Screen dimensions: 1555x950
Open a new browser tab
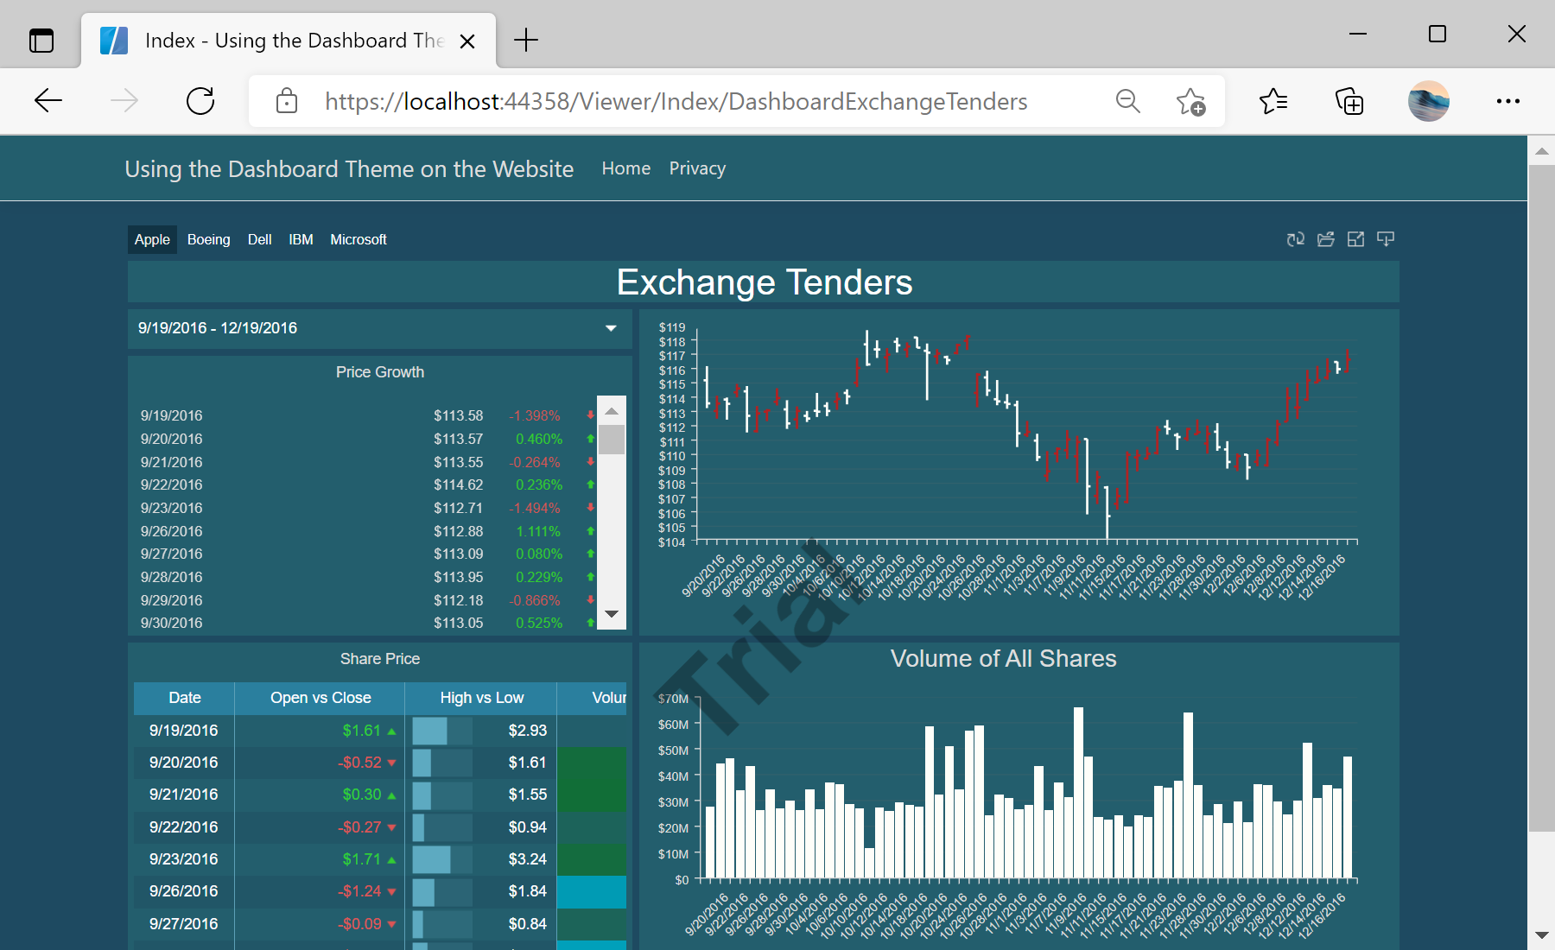point(525,40)
